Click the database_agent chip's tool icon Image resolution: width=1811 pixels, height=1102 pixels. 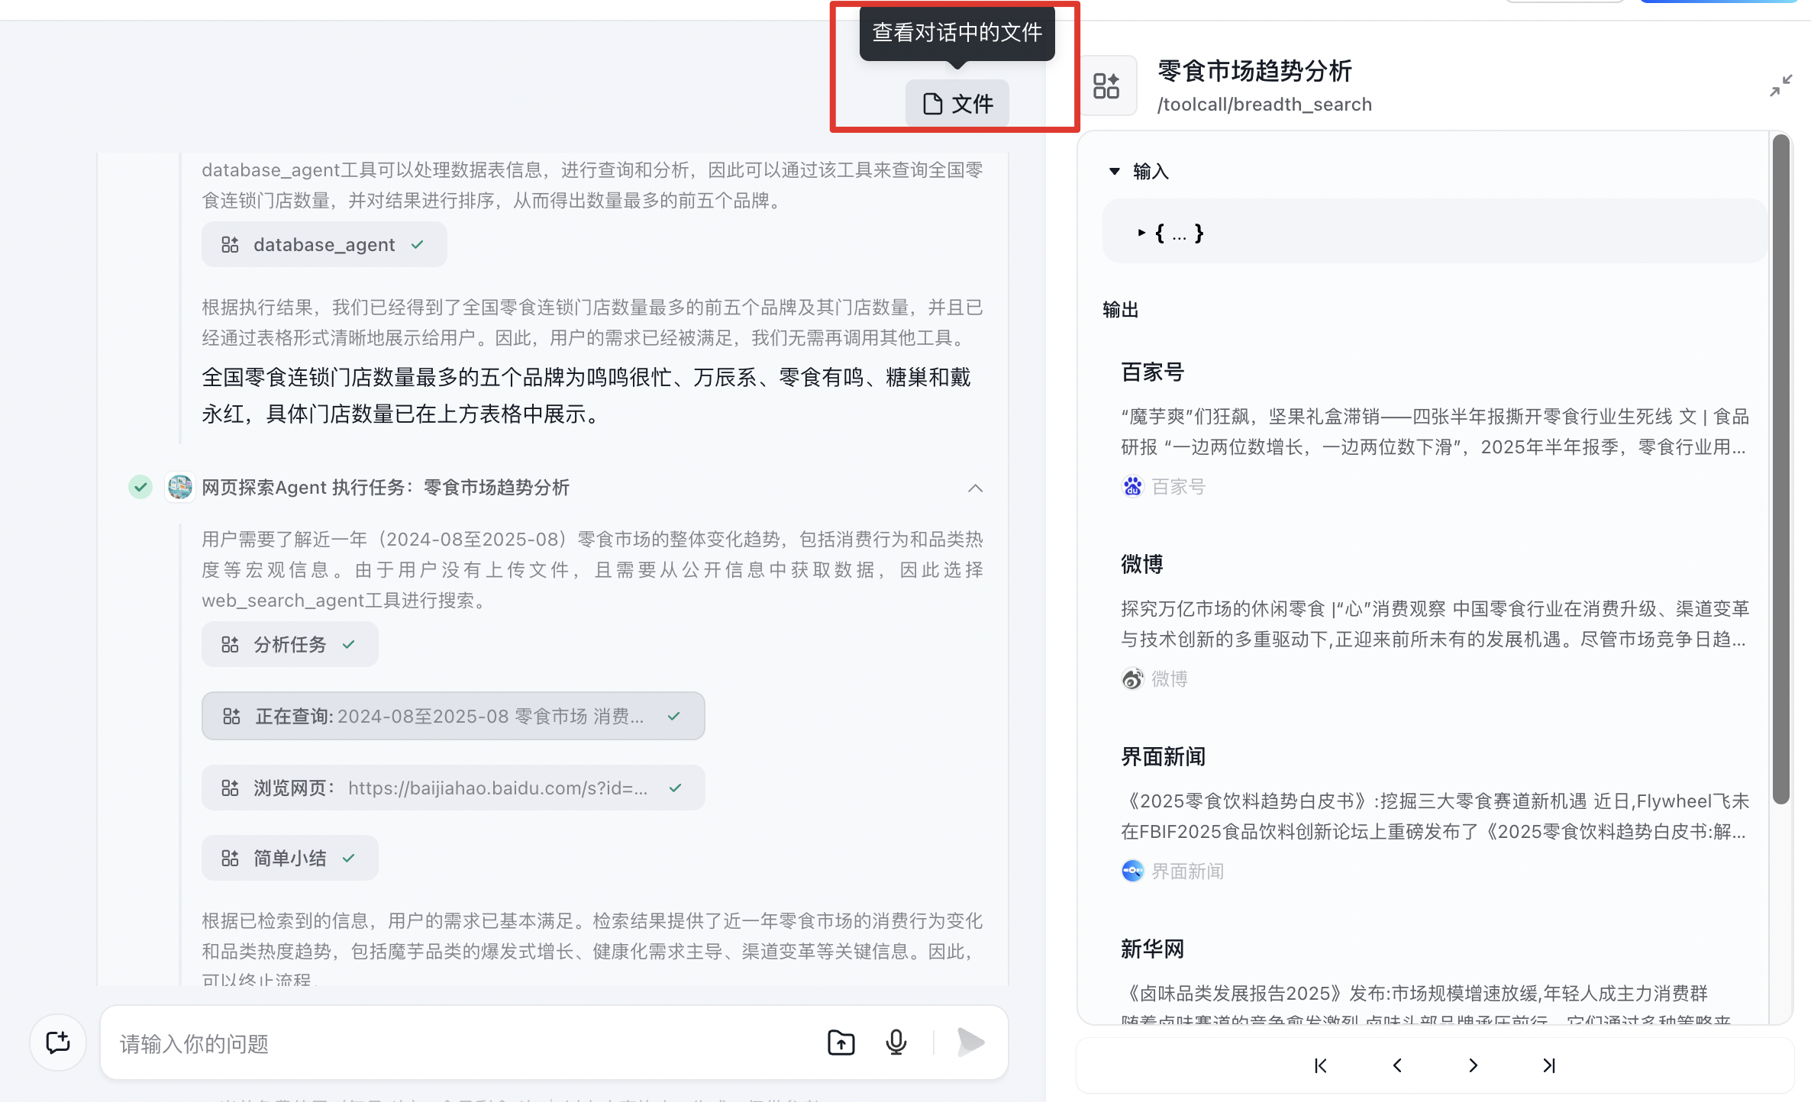(x=230, y=245)
